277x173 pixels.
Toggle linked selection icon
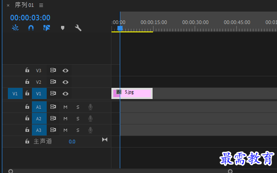(x=47, y=28)
